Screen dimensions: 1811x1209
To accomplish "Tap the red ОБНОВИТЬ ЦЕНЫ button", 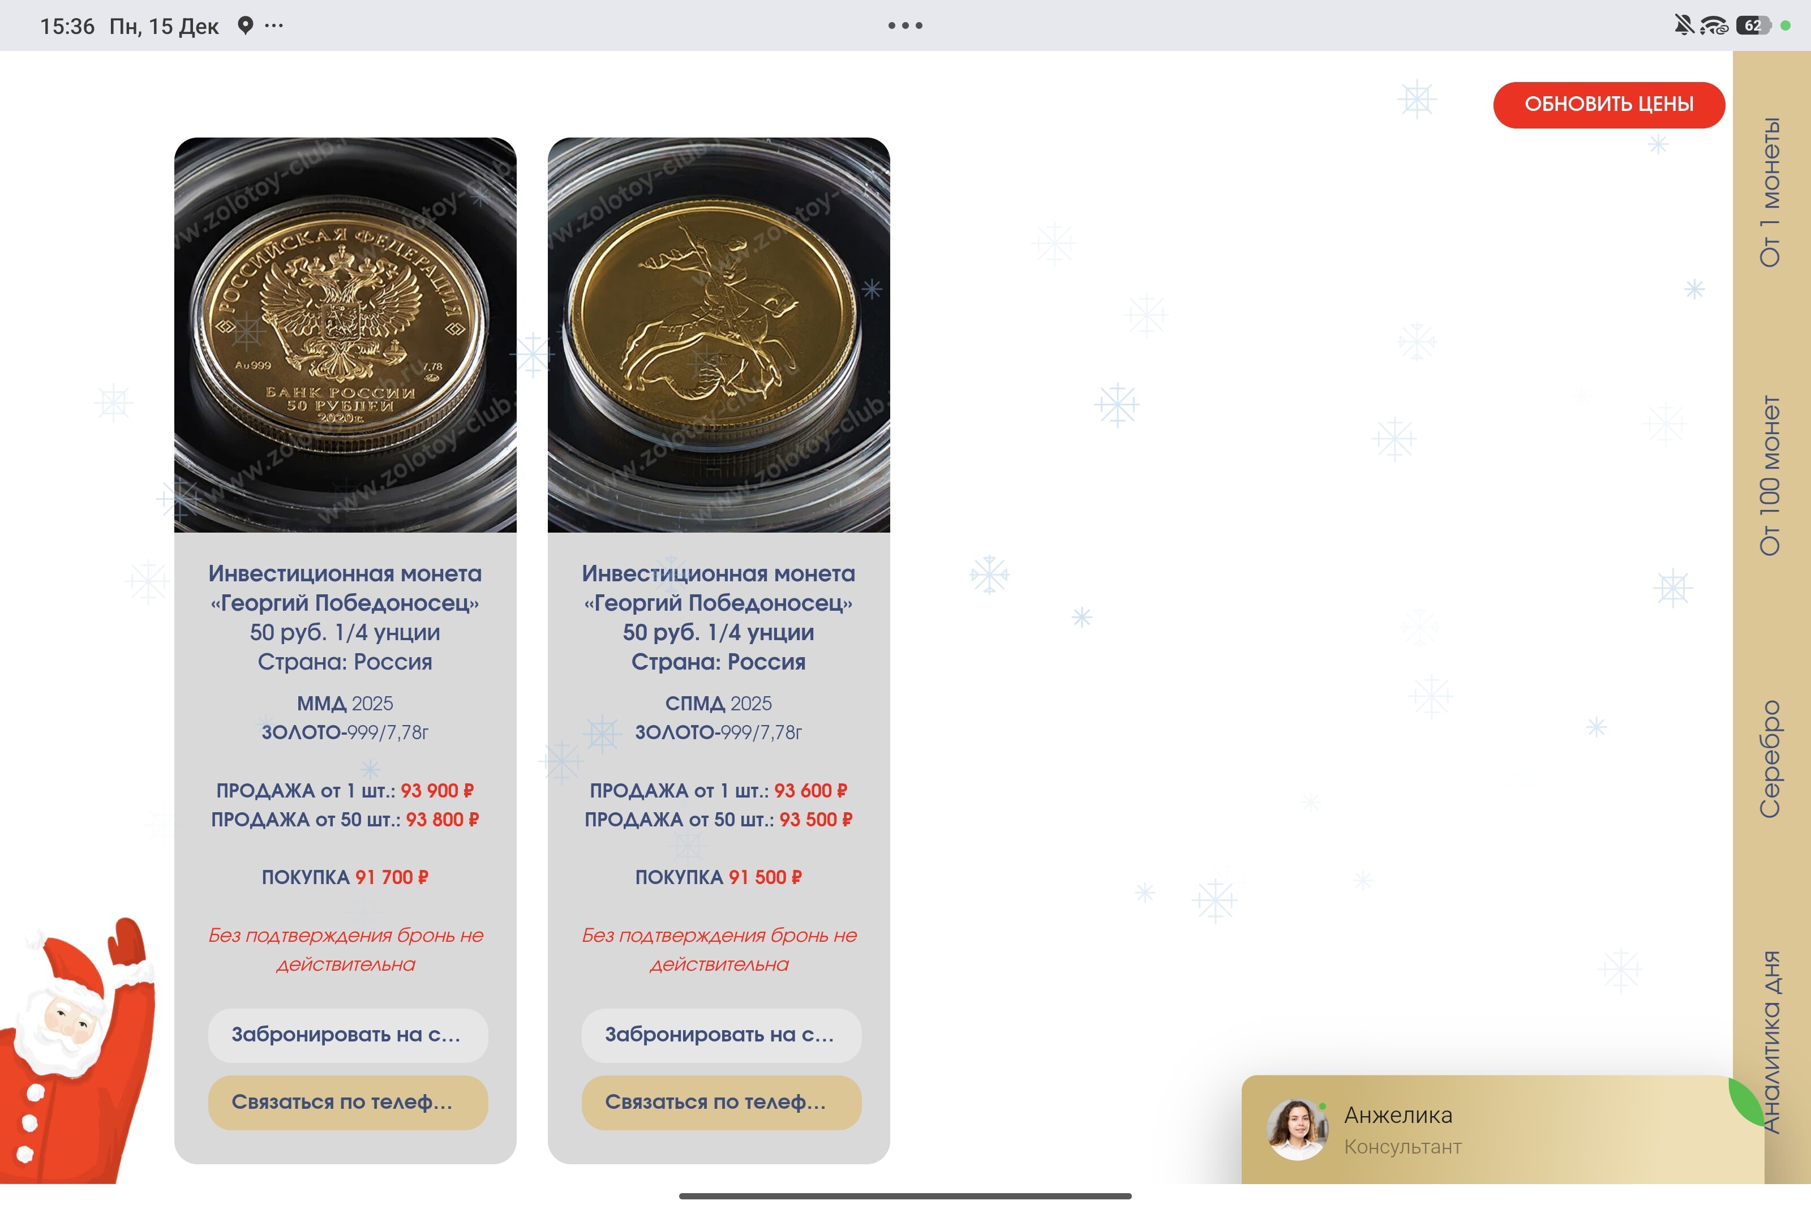I will (1608, 105).
